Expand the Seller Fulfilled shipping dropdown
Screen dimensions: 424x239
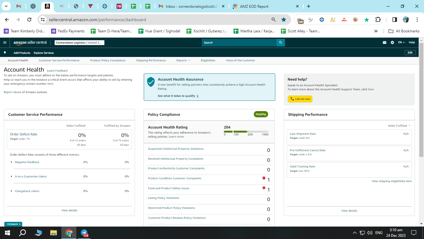click(399, 126)
